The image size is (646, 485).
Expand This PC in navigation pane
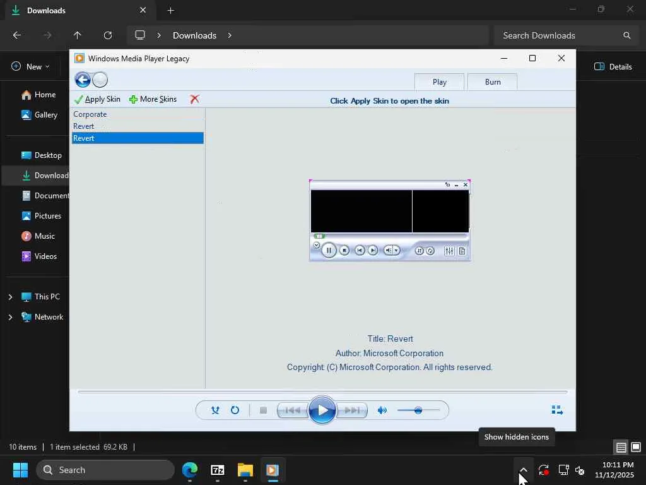(10, 297)
